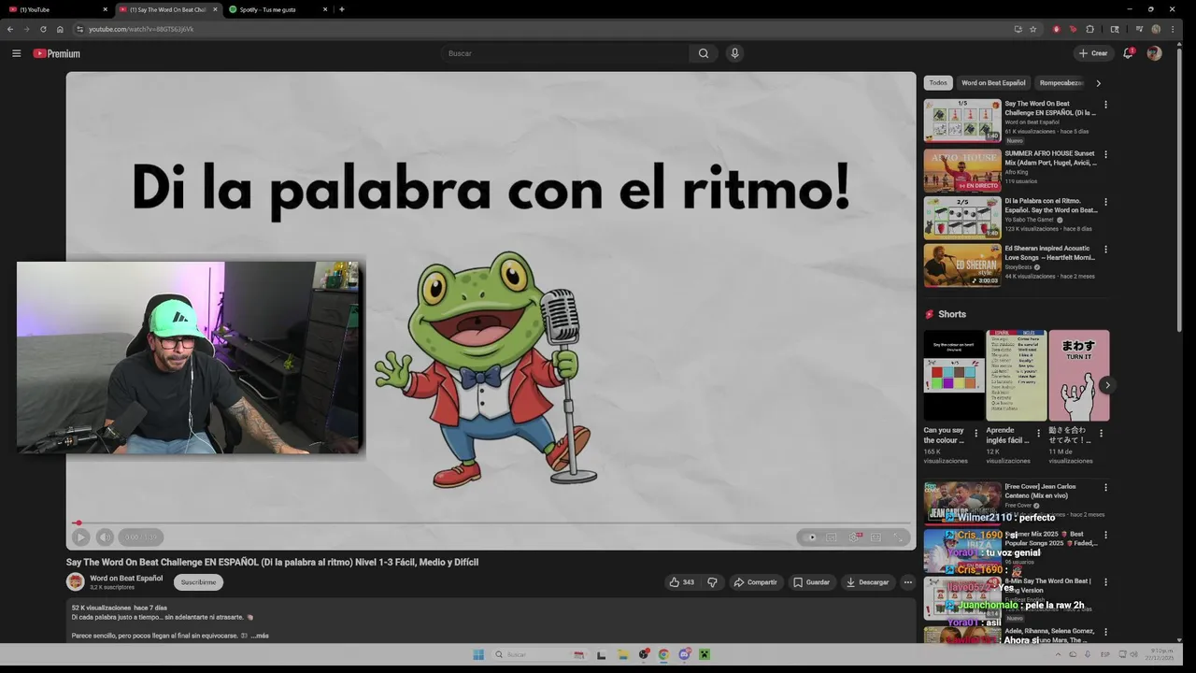Open the Word on Beat Español channel avatar
The height and width of the screenshot is (673, 1196).
point(76,582)
